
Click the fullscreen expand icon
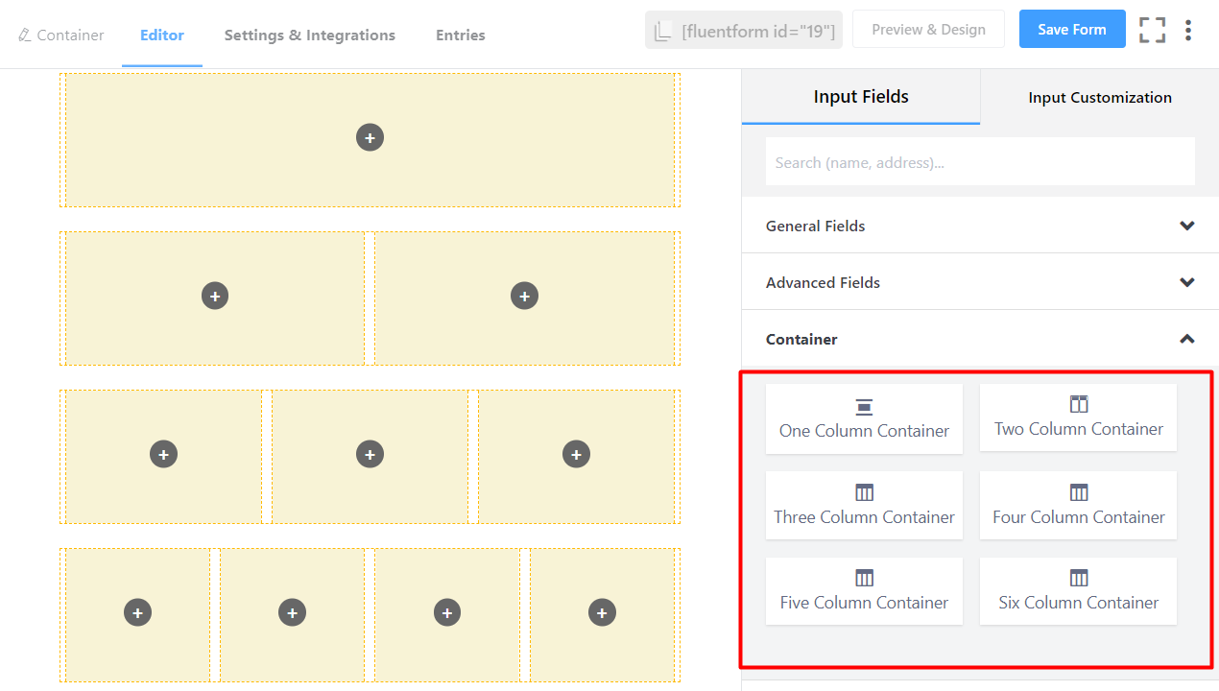(x=1152, y=30)
